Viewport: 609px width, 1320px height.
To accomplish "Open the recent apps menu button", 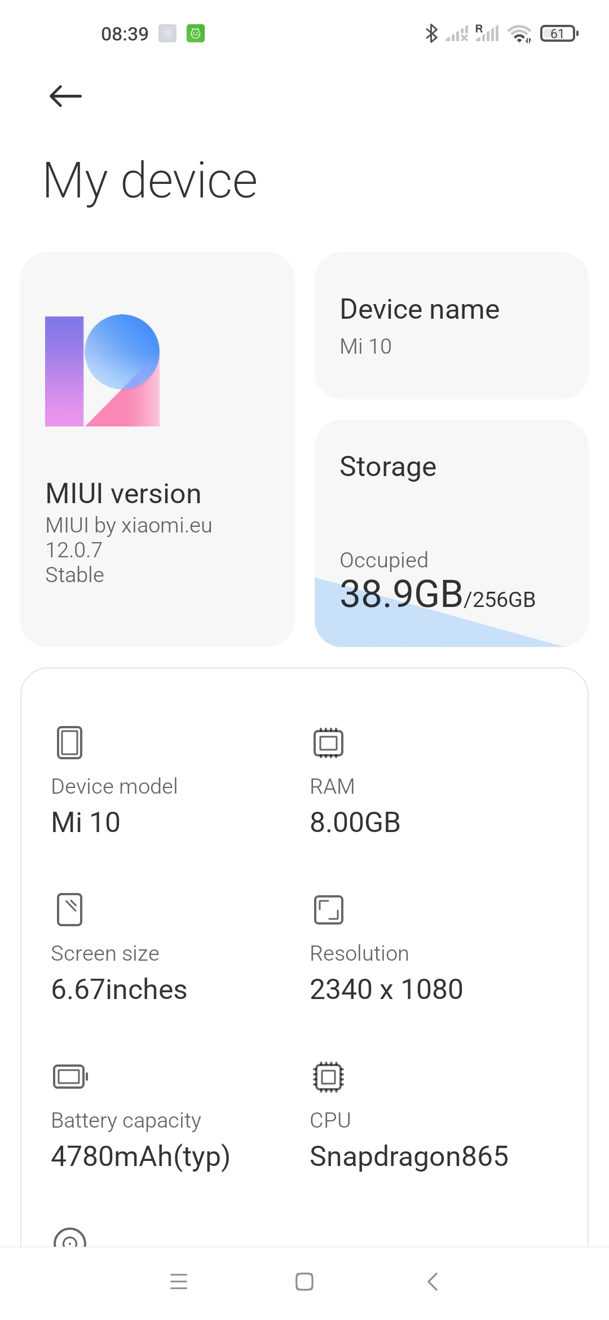I will 179,1282.
